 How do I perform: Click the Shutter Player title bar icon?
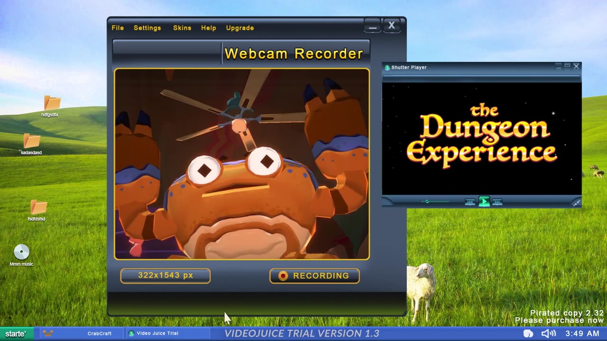point(387,68)
